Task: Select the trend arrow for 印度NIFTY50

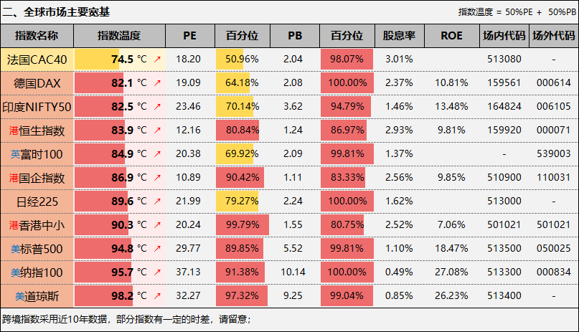Action: (x=157, y=107)
